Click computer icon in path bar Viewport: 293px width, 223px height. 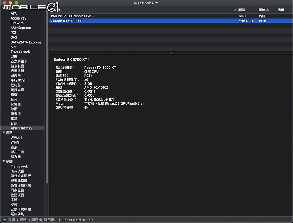click(x=4, y=220)
